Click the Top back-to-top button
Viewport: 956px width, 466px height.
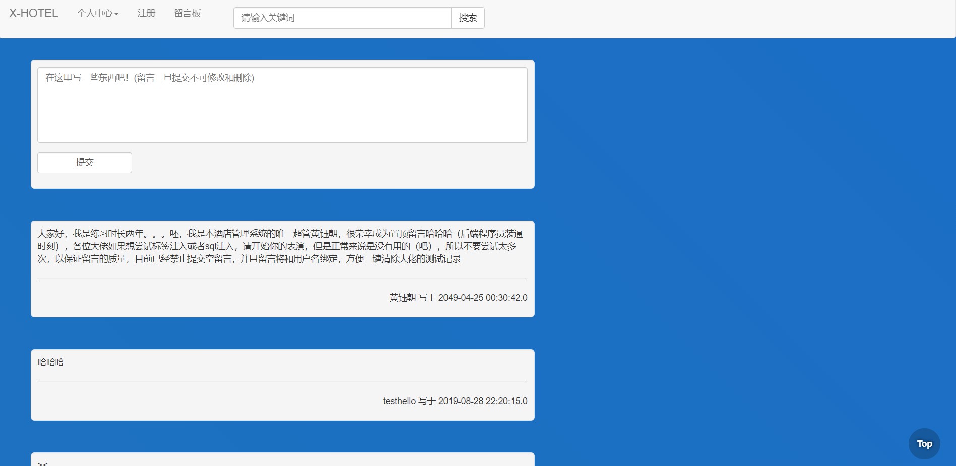coord(924,444)
